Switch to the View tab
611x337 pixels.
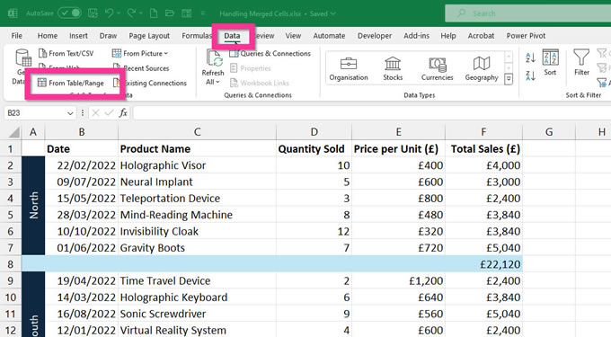click(293, 35)
